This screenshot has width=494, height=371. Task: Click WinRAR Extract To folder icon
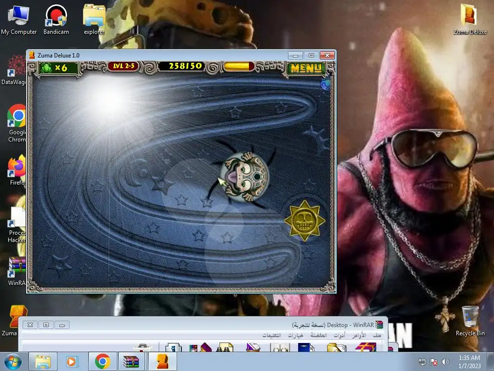(336, 347)
